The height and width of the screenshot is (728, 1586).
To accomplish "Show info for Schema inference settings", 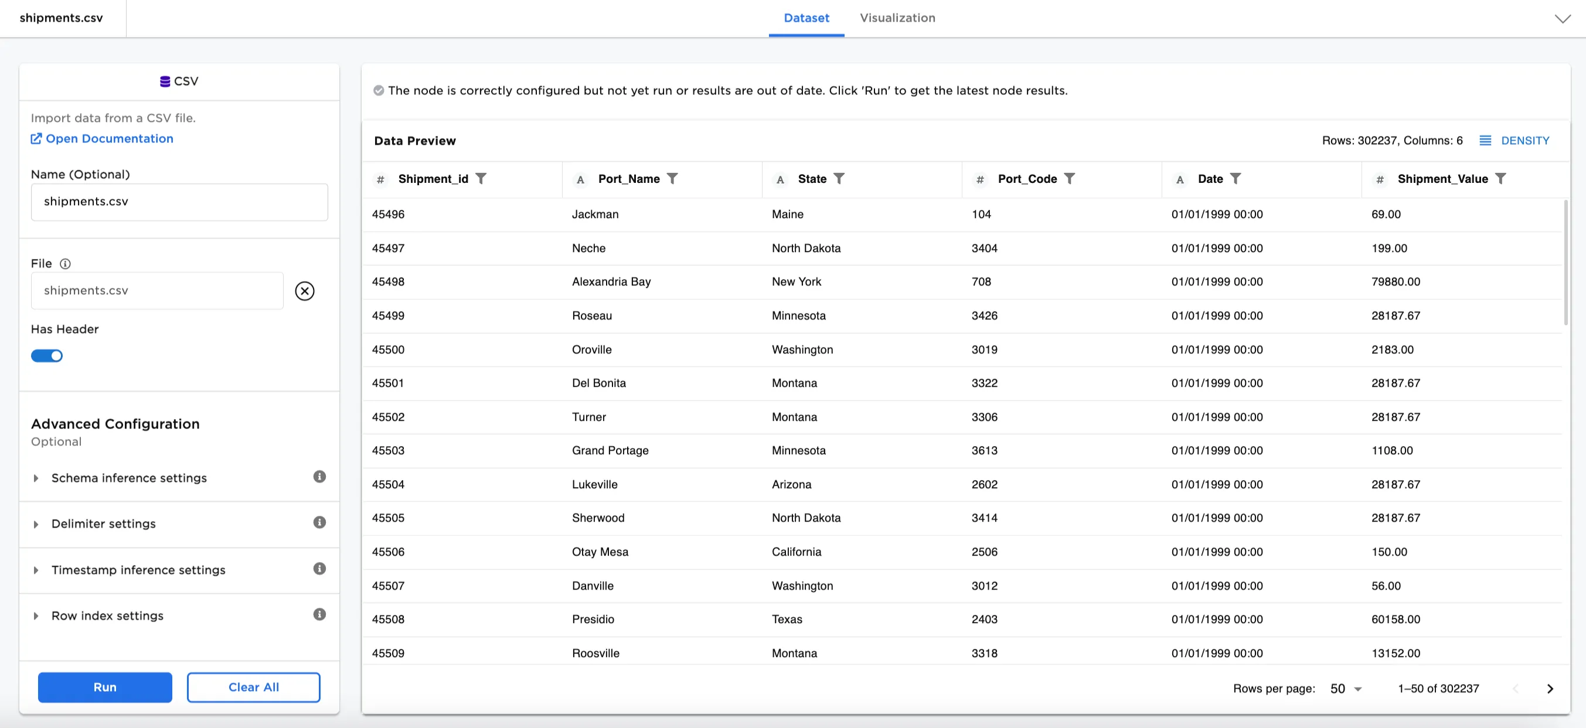I will (319, 477).
